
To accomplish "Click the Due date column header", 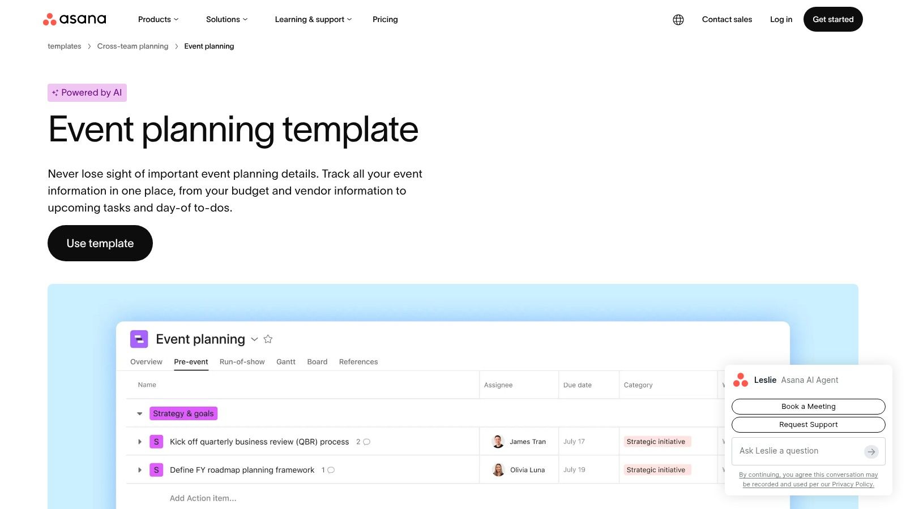I will (x=578, y=385).
